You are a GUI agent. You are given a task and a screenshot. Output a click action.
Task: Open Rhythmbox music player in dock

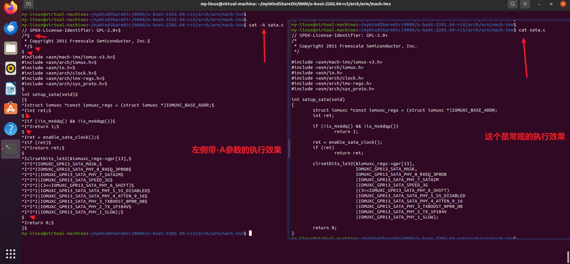click(11, 68)
